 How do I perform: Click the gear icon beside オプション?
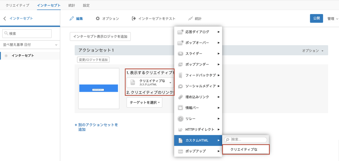98,18
